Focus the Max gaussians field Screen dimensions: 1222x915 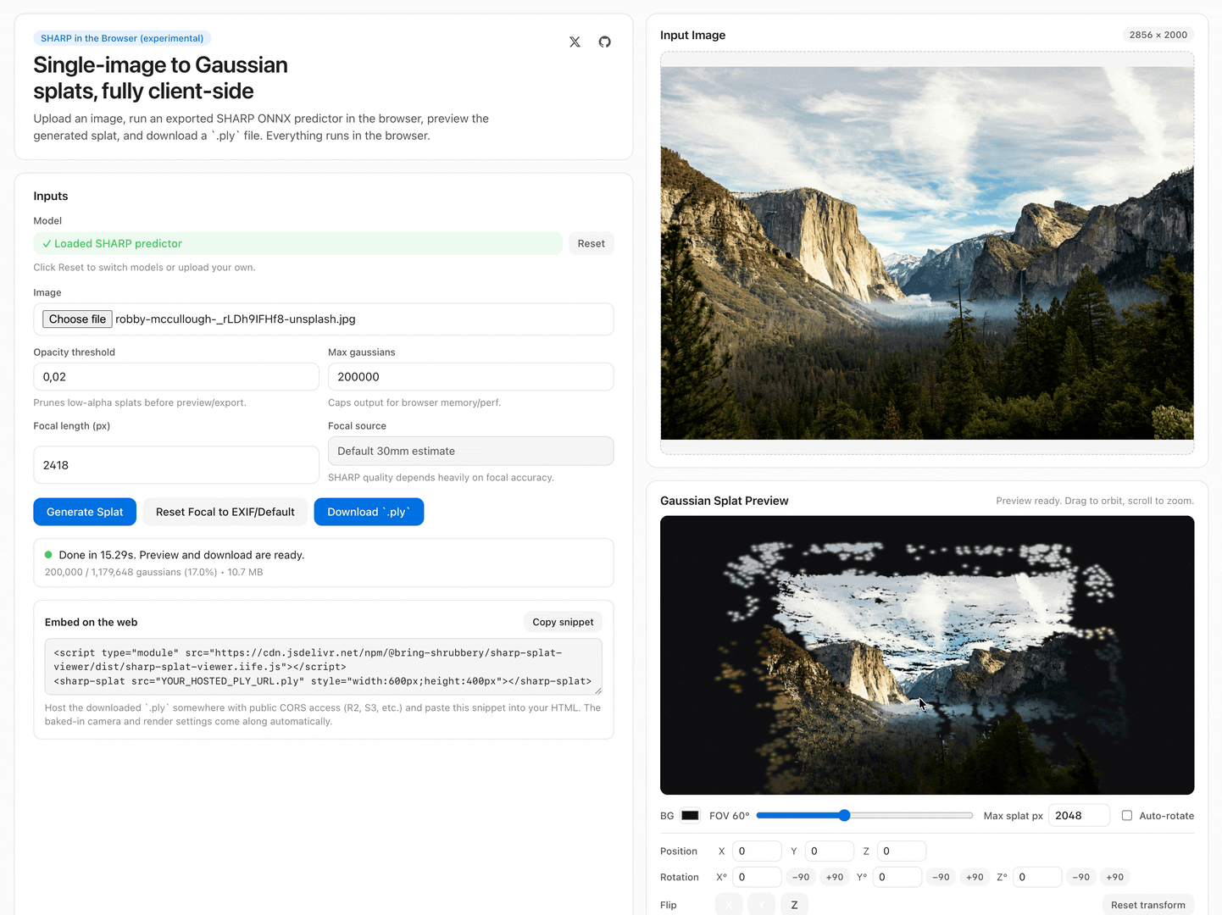pos(470,377)
